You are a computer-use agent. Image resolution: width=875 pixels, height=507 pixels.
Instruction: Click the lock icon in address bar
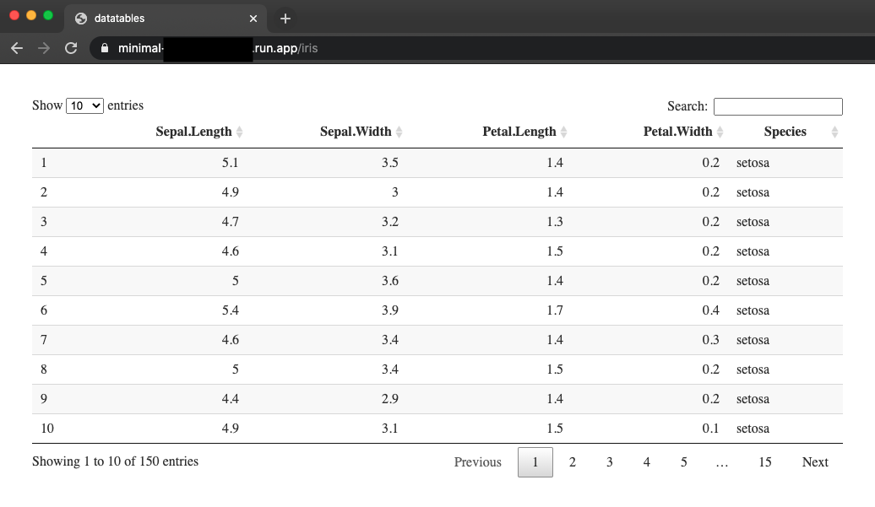(105, 48)
